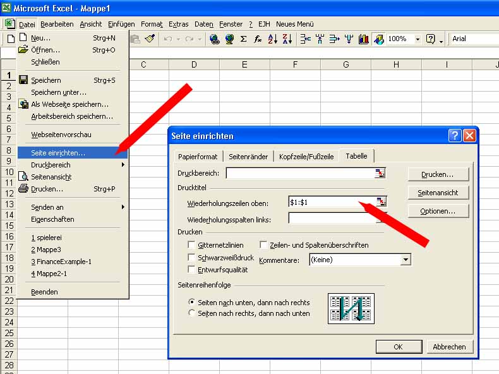
Task: Click the Wiederholungszeilen oben field with $1:$1
Action: (x=332, y=202)
